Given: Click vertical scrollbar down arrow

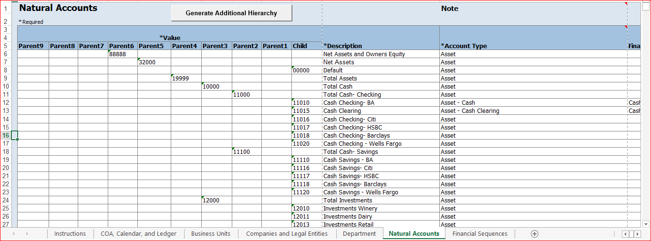Looking at the screenshot, I should click(646, 224).
